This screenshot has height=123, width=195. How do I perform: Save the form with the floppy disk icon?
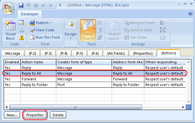21,5
